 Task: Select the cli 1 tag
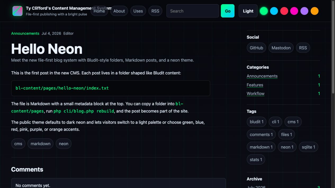point(275,122)
